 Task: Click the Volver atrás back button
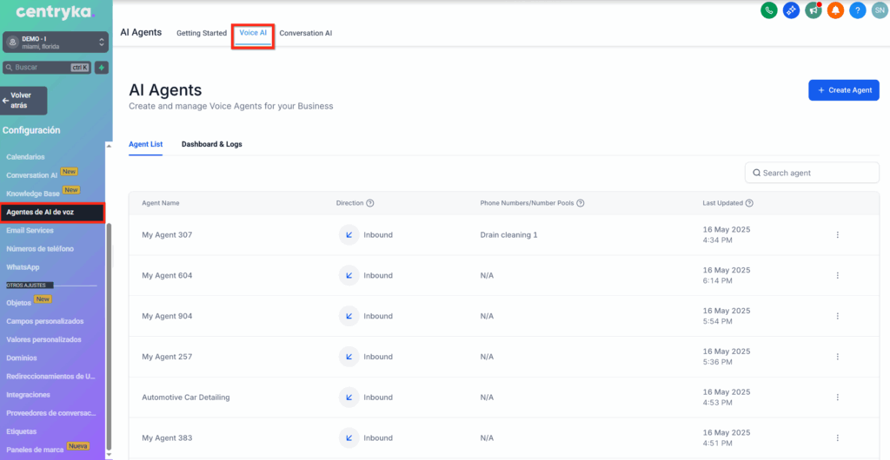(x=24, y=101)
